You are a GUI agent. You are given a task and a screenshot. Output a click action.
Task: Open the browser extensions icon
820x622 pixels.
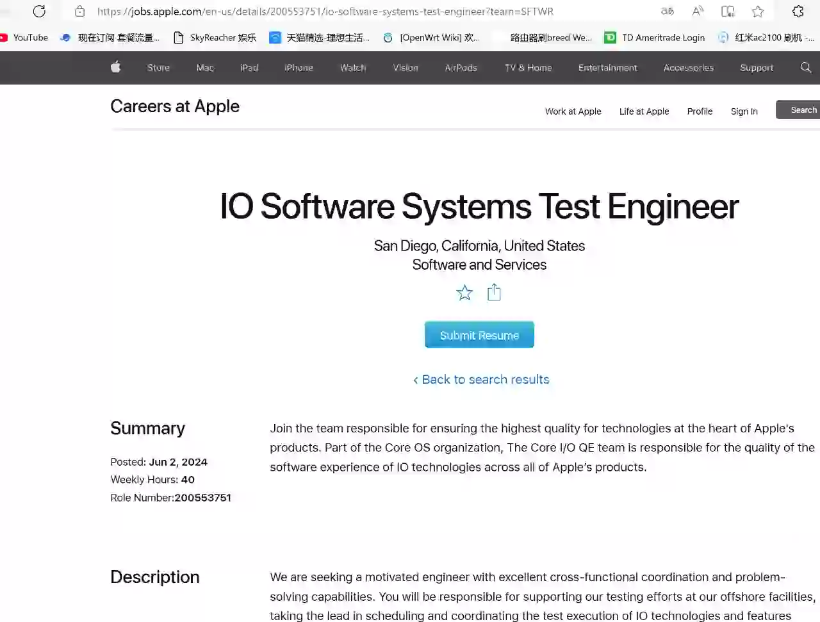pos(798,11)
